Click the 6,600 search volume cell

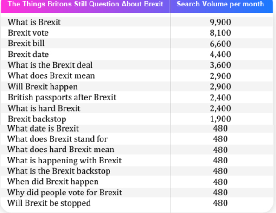(220, 44)
